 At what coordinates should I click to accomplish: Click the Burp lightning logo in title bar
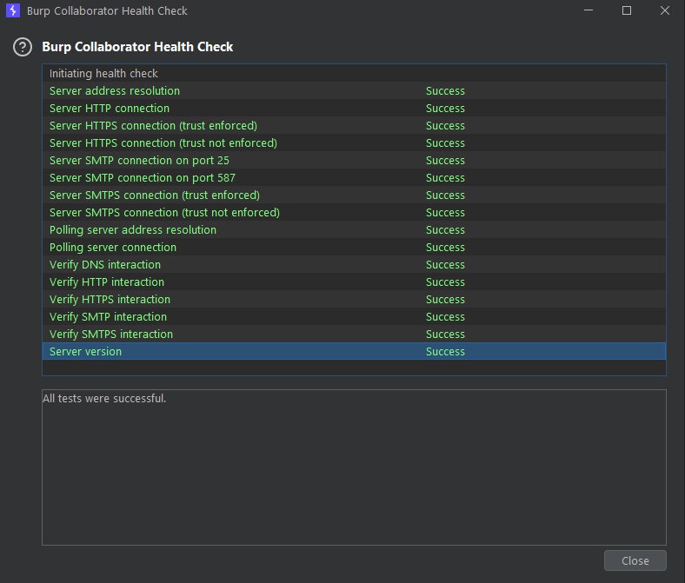[13, 11]
